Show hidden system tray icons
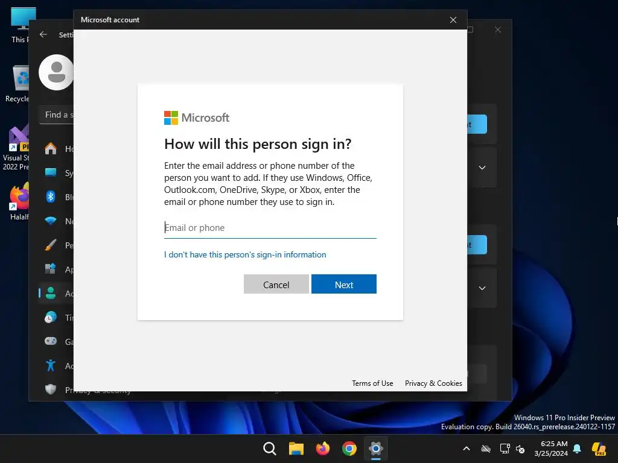Screen dimensions: 618x463 pyautogui.click(x=467, y=449)
